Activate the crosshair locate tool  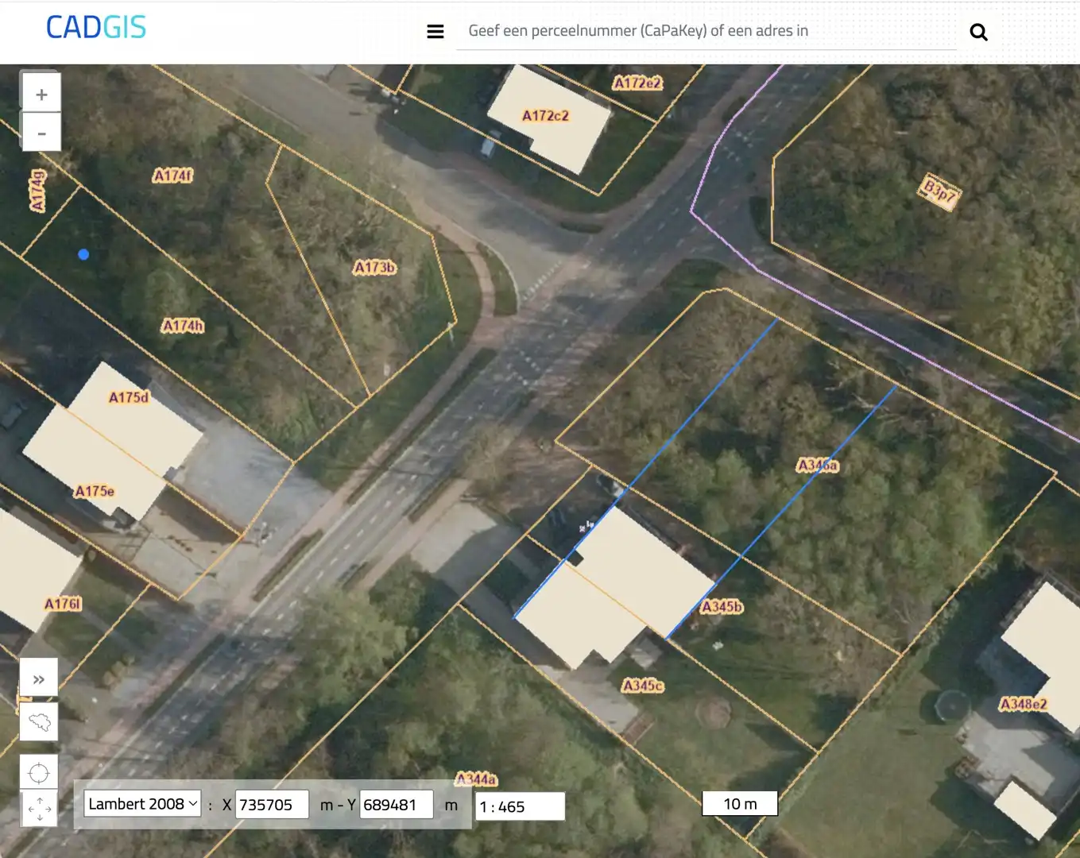[x=39, y=772]
